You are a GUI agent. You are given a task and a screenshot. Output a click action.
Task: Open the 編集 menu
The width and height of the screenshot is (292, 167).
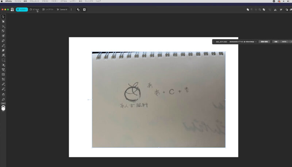tap(25, 1)
